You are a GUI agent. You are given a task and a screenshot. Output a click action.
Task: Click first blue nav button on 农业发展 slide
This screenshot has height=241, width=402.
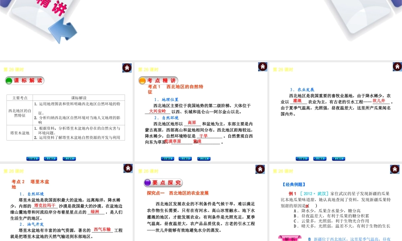[x=302, y=159]
